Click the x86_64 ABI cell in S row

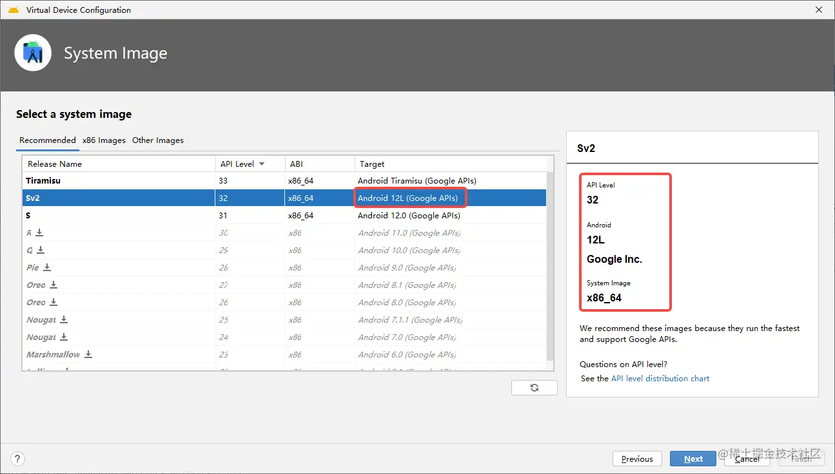[301, 216]
